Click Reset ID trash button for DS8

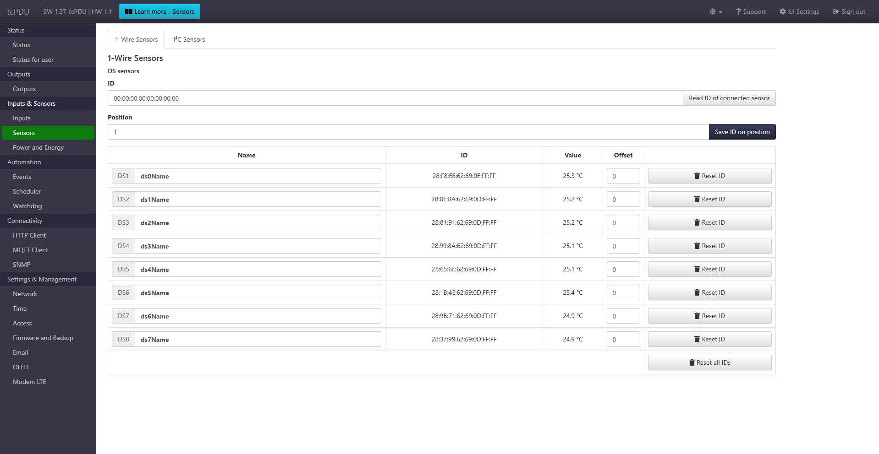click(709, 339)
